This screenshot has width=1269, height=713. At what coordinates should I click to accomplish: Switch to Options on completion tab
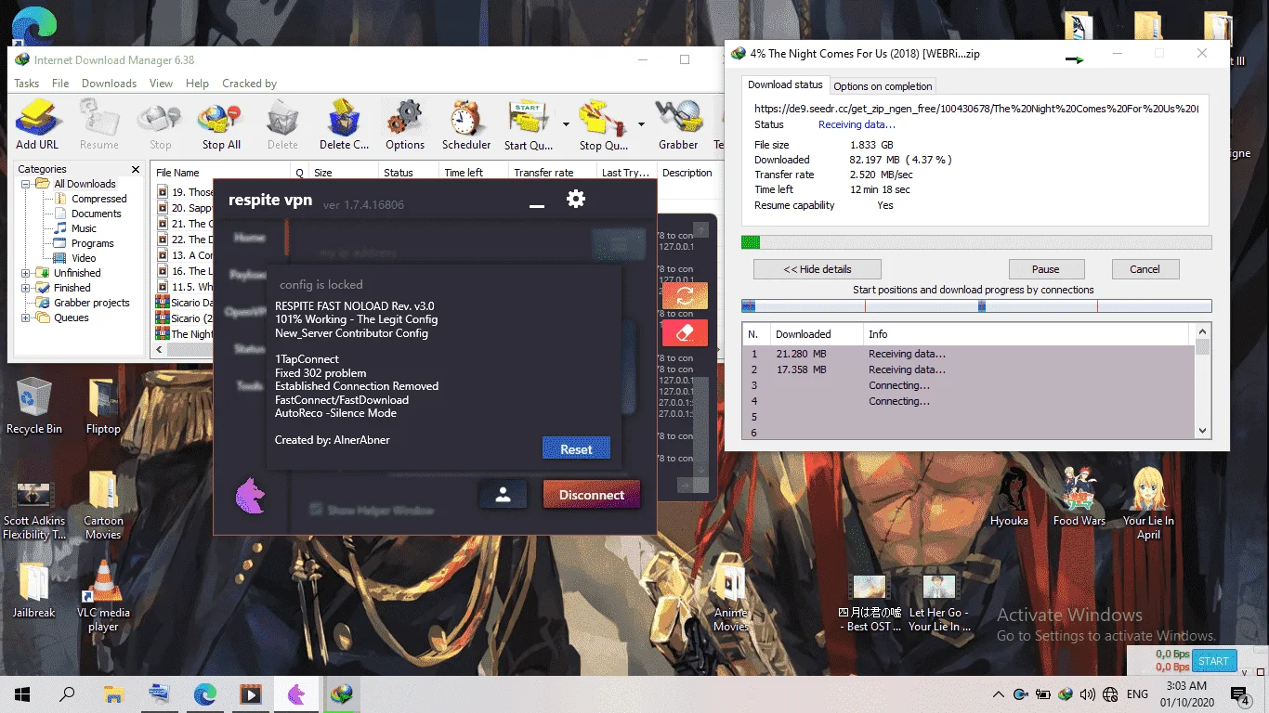click(883, 86)
